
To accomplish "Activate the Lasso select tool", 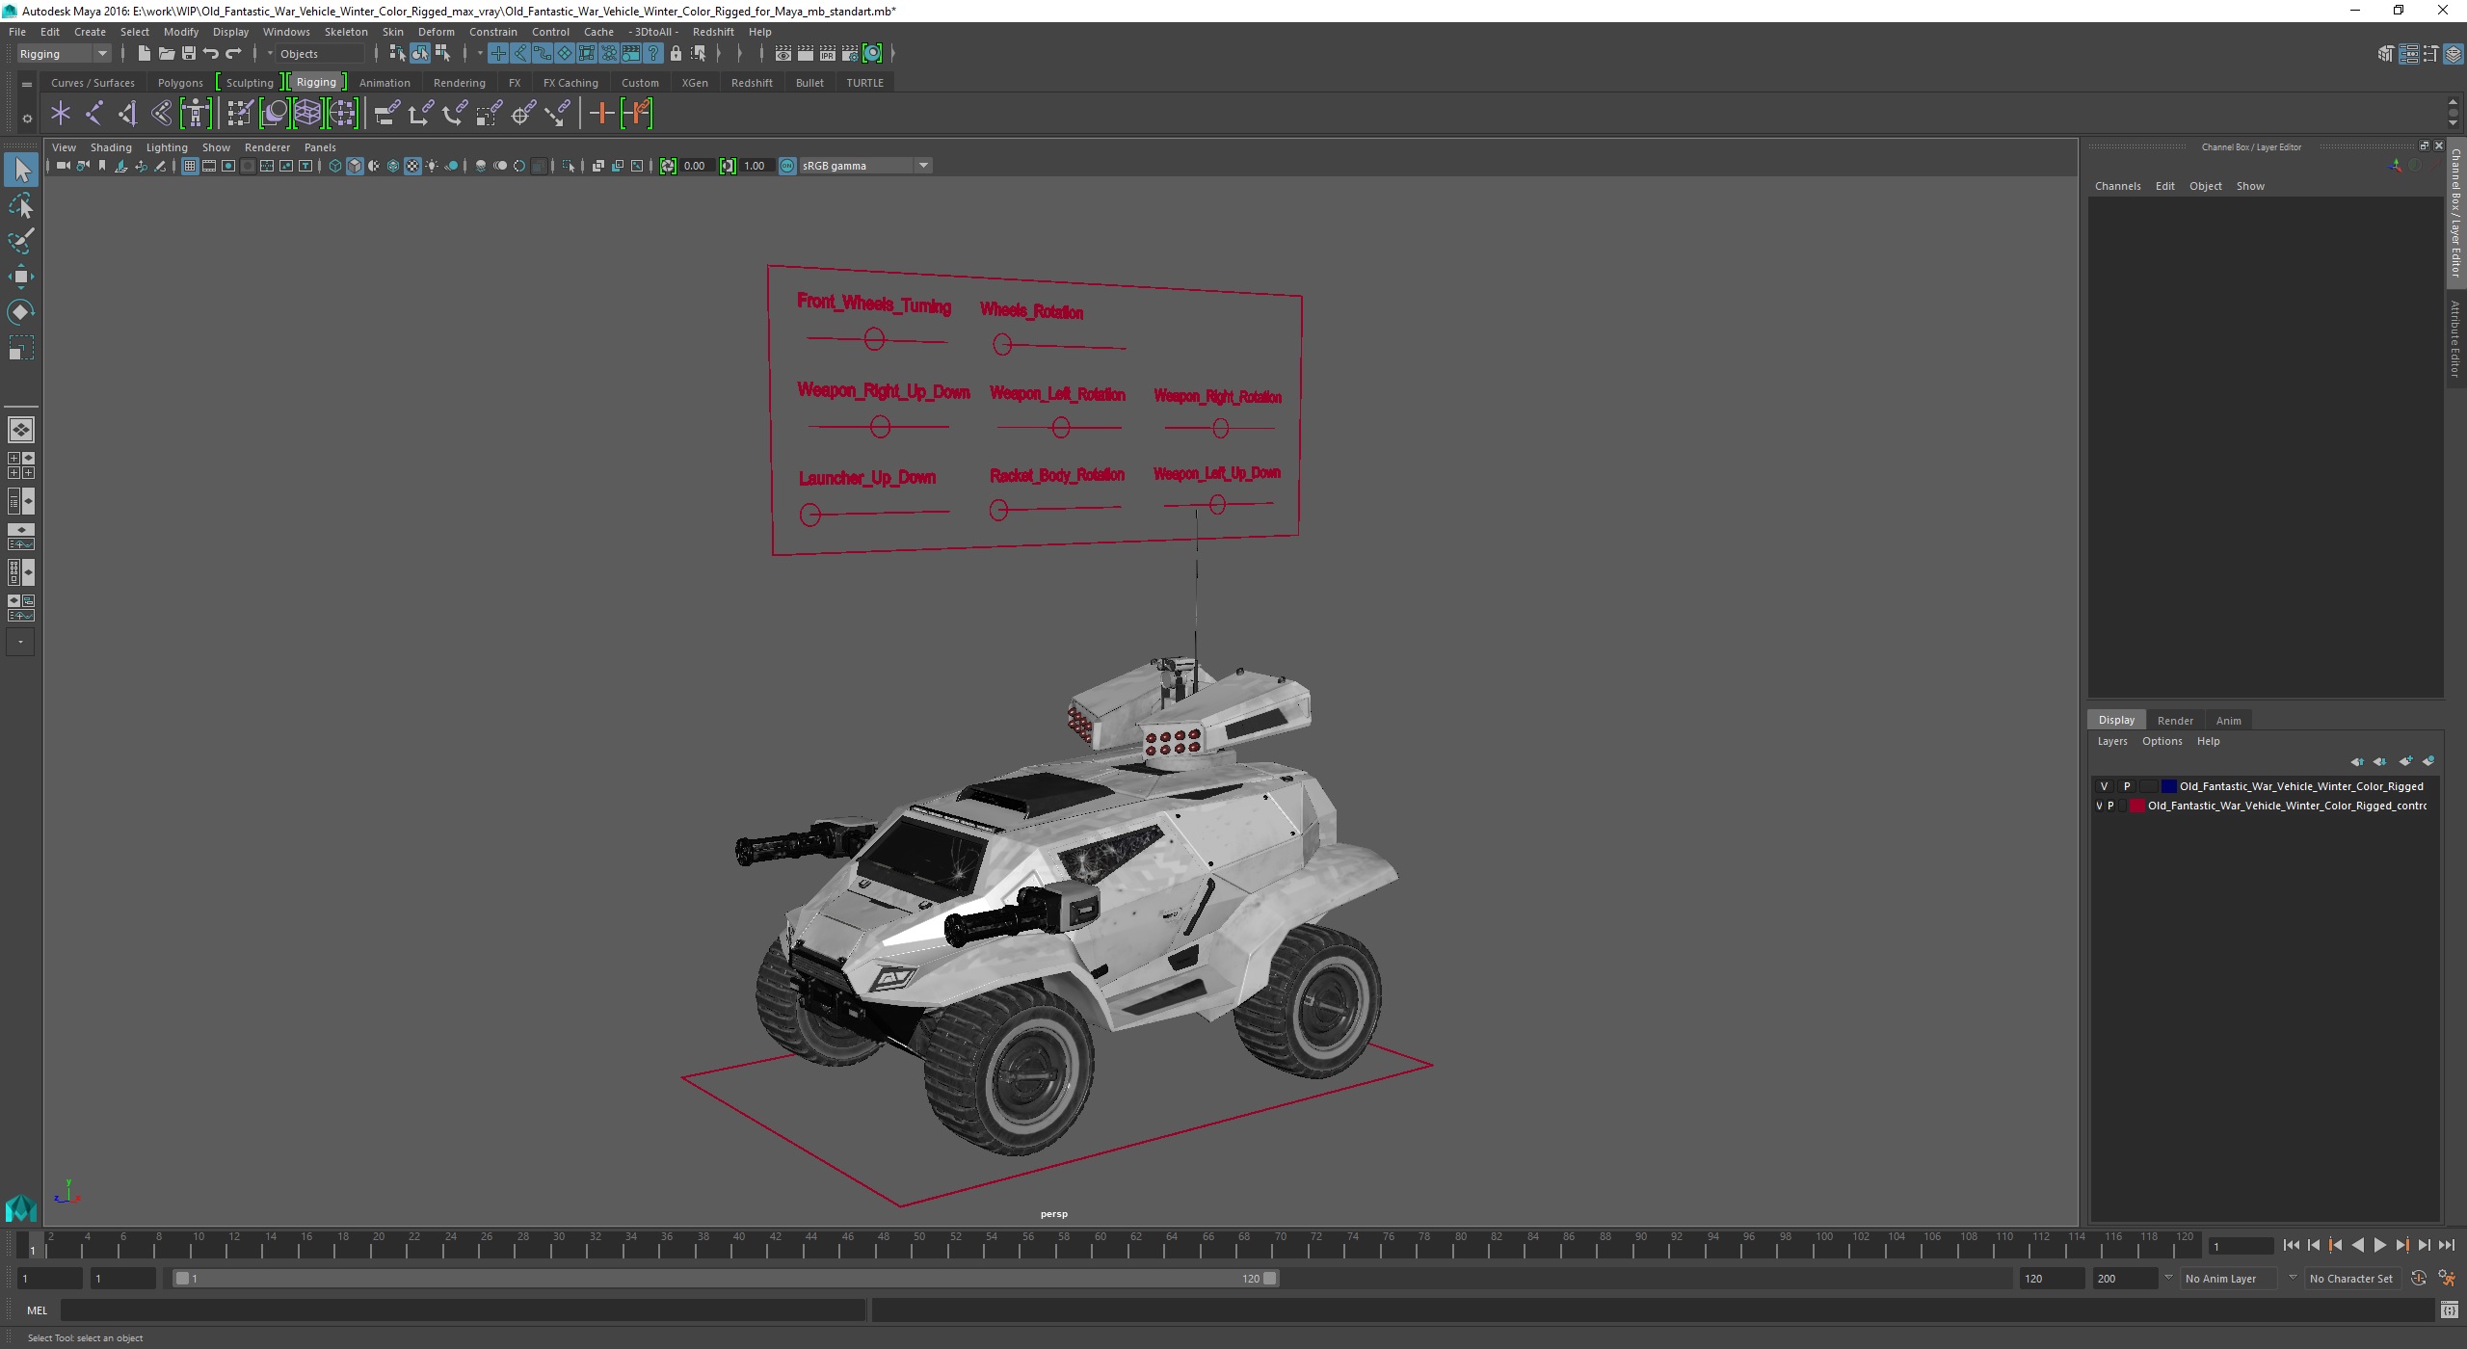I will (21, 206).
